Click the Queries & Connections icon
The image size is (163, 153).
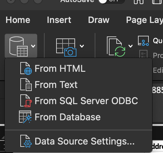tap(143, 41)
